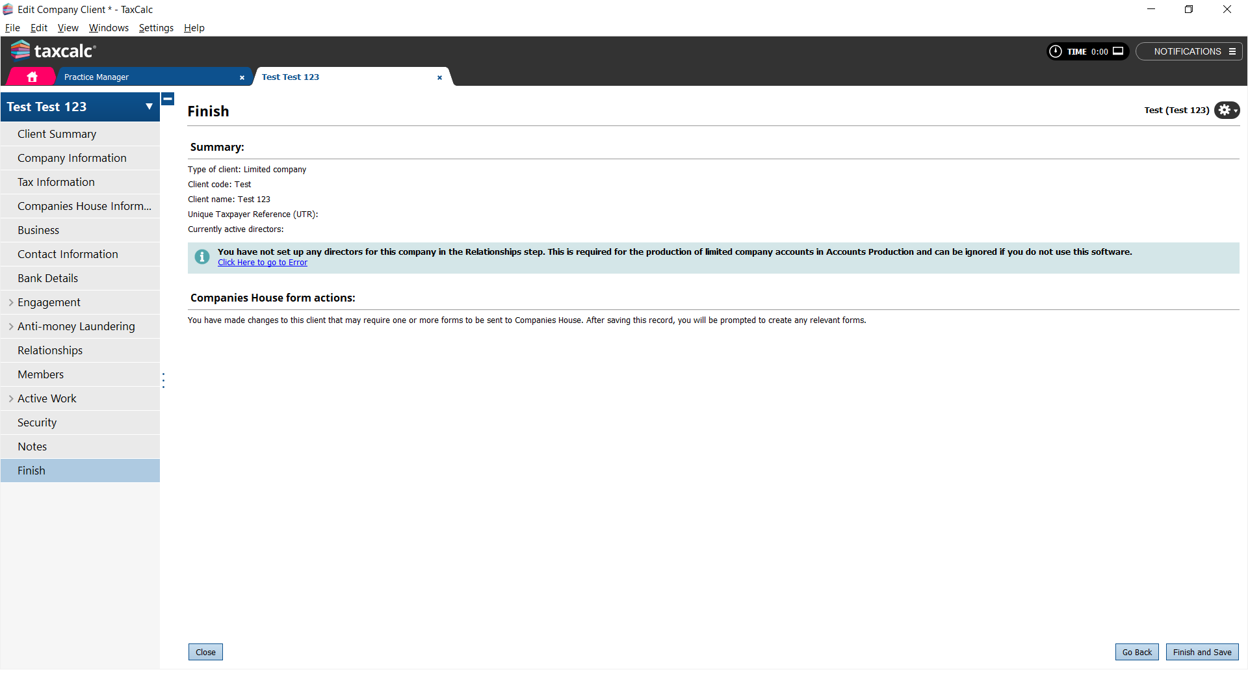The height and width of the screenshot is (674, 1248).
Task: Expand the Anti-money Laundering section
Action: pos(11,326)
